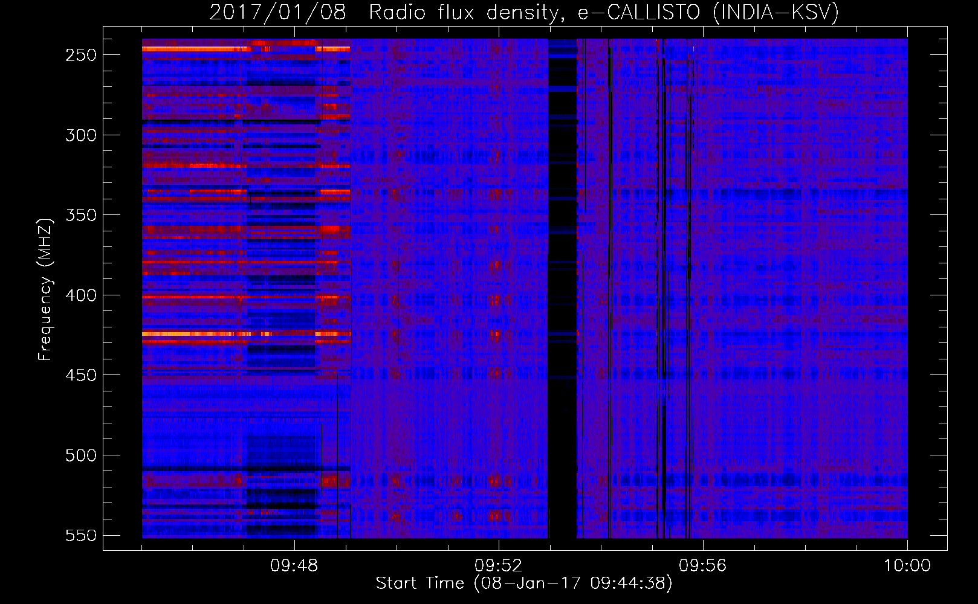Image resolution: width=978 pixels, height=604 pixels.
Task: Click the 10:00 time tick label
Action: coord(907,566)
